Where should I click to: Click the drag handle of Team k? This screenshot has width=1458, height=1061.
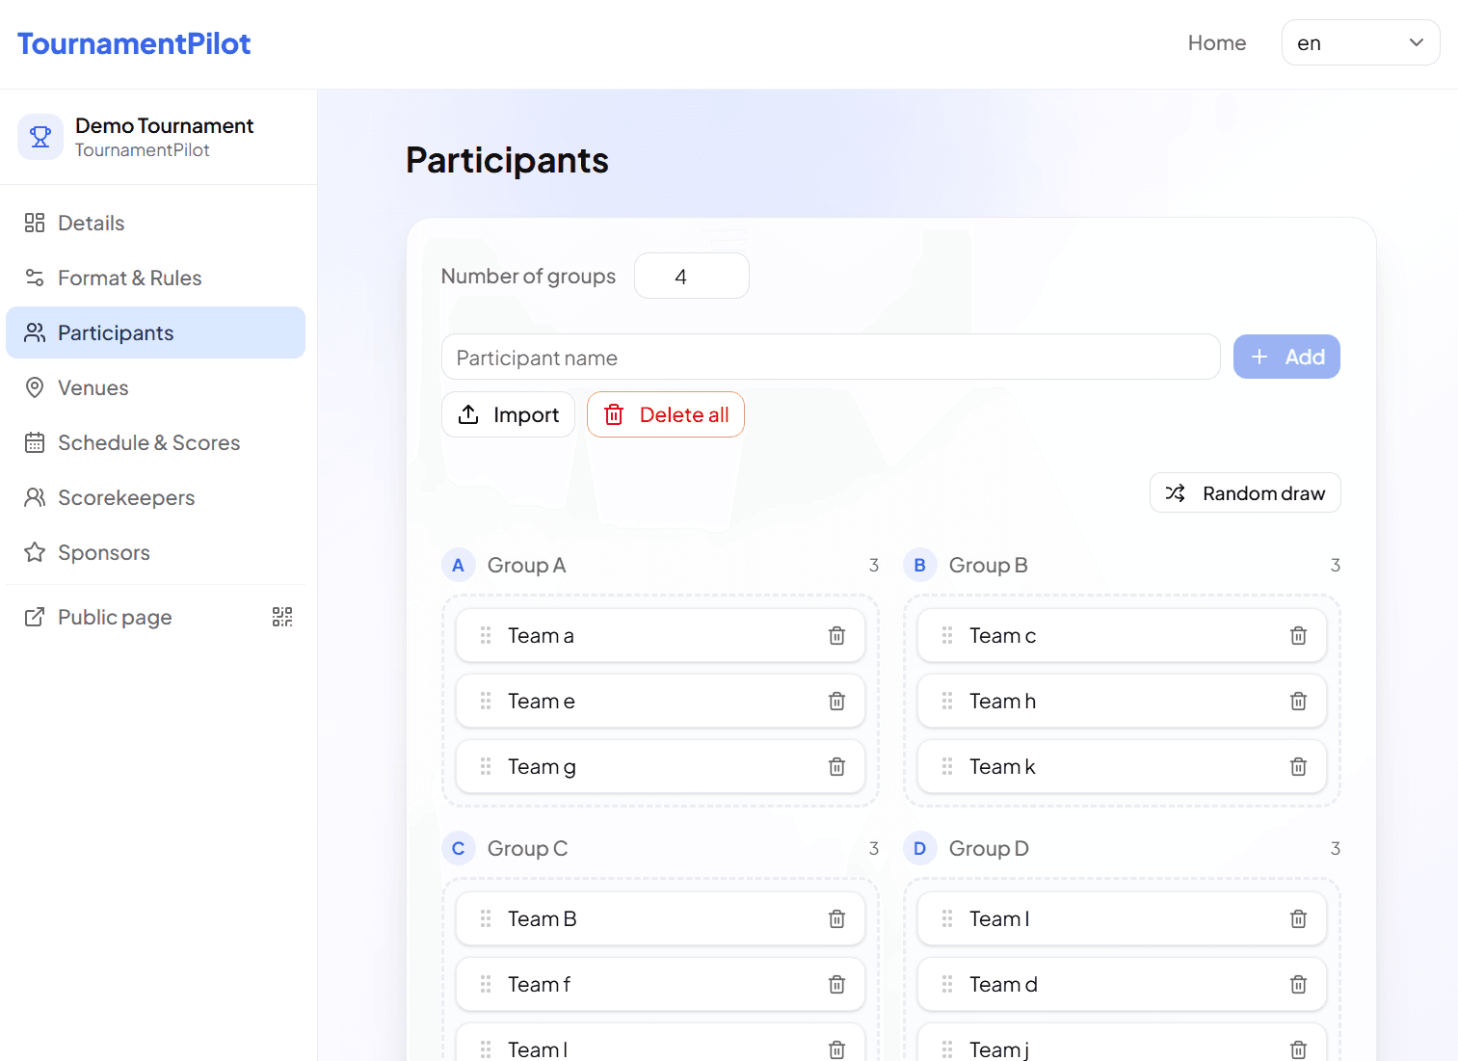click(x=947, y=767)
